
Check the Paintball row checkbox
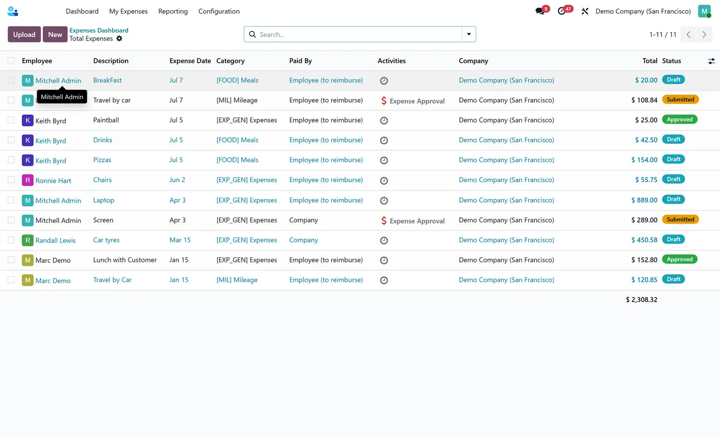(11, 120)
